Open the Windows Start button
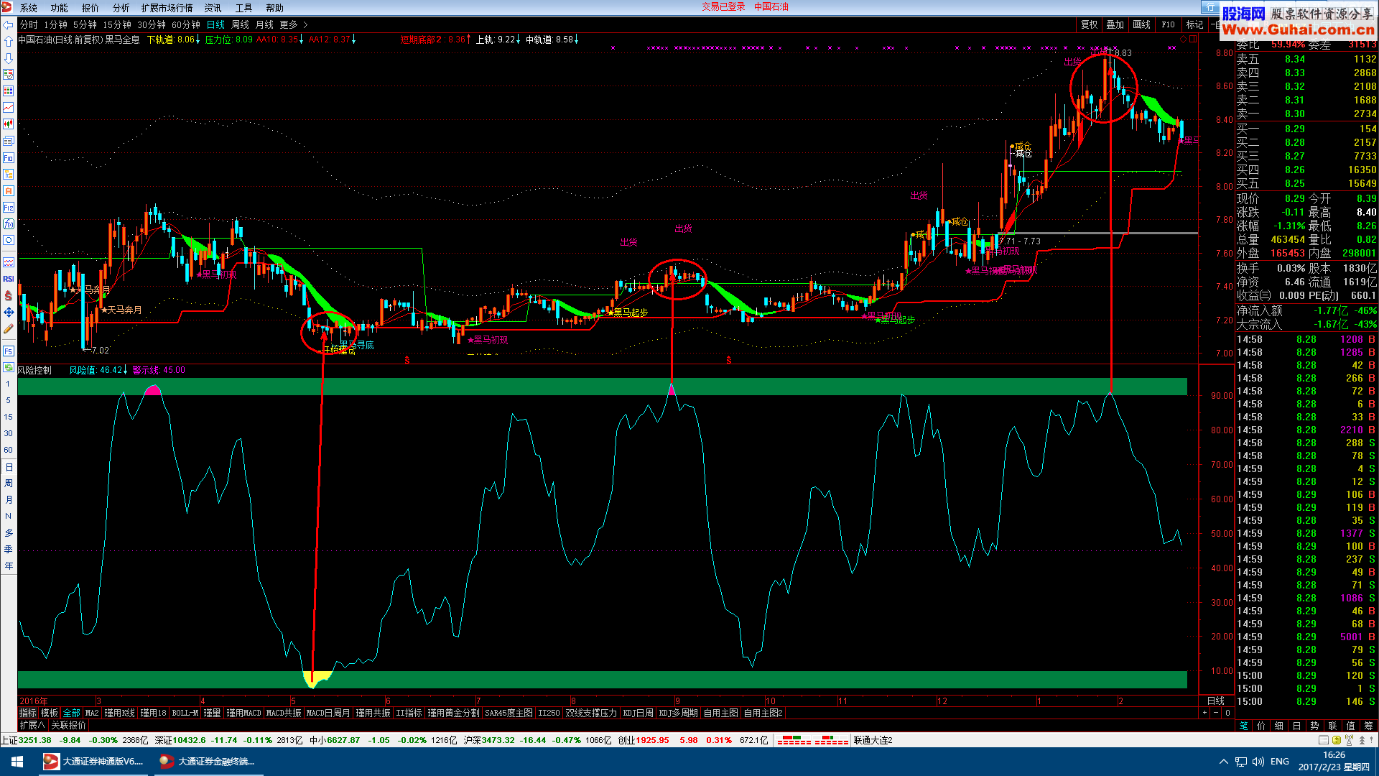Image resolution: width=1379 pixels, height=776 pixels. coord(17,762)
